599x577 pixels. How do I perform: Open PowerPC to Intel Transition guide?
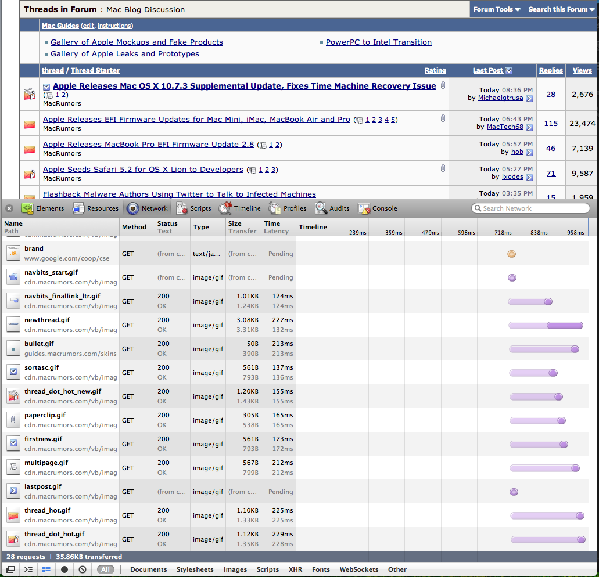coord(379,42)
